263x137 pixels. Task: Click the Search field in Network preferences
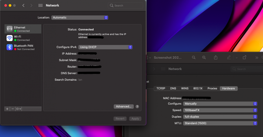(x=125, y=6)
